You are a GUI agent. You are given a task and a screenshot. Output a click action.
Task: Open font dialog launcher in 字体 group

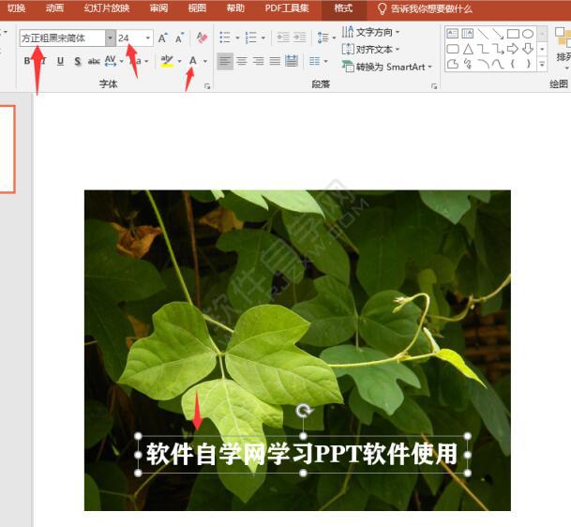pos(207,86)
